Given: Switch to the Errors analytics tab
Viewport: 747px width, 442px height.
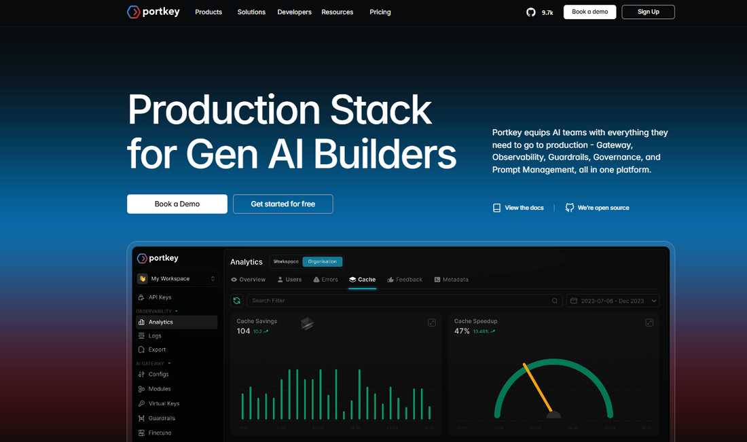Looking at the screenshot, I should coord(325,280).
